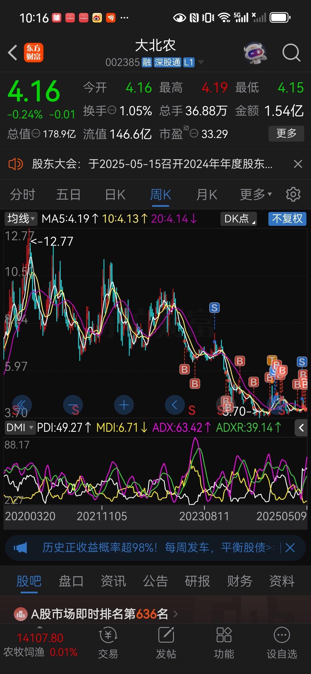Viewport: 311px width, 674px height.
Task: Tap the double-left rewind chart button
Action: tap(22, 405)
